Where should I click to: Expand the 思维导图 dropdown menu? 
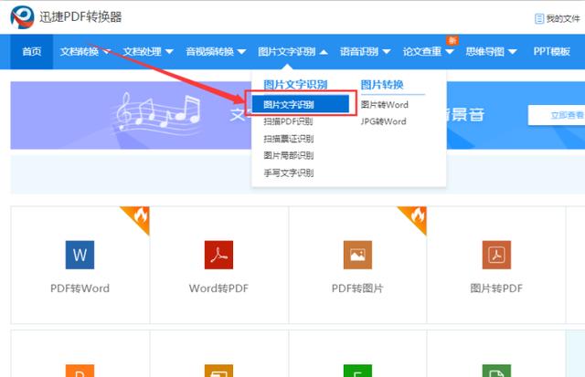pos(491,52)
